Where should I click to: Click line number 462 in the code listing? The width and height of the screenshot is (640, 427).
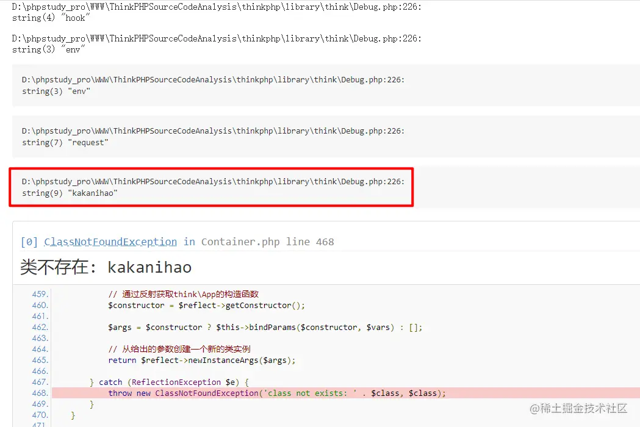coord(40,328)
